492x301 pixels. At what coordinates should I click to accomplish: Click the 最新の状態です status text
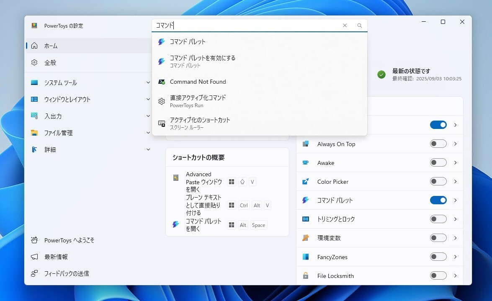[x=411, y=71]
